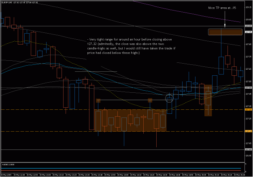The height and width of the screenshot is (177, 253).
Task: Click the red line in the indicator subwindow
Action: pos(121,171)
